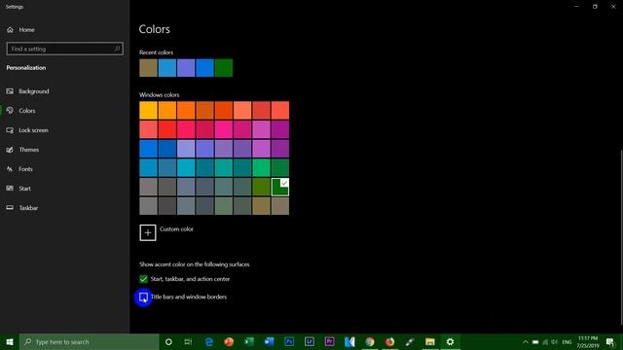Click the ENG language indicator

(567, 342)
